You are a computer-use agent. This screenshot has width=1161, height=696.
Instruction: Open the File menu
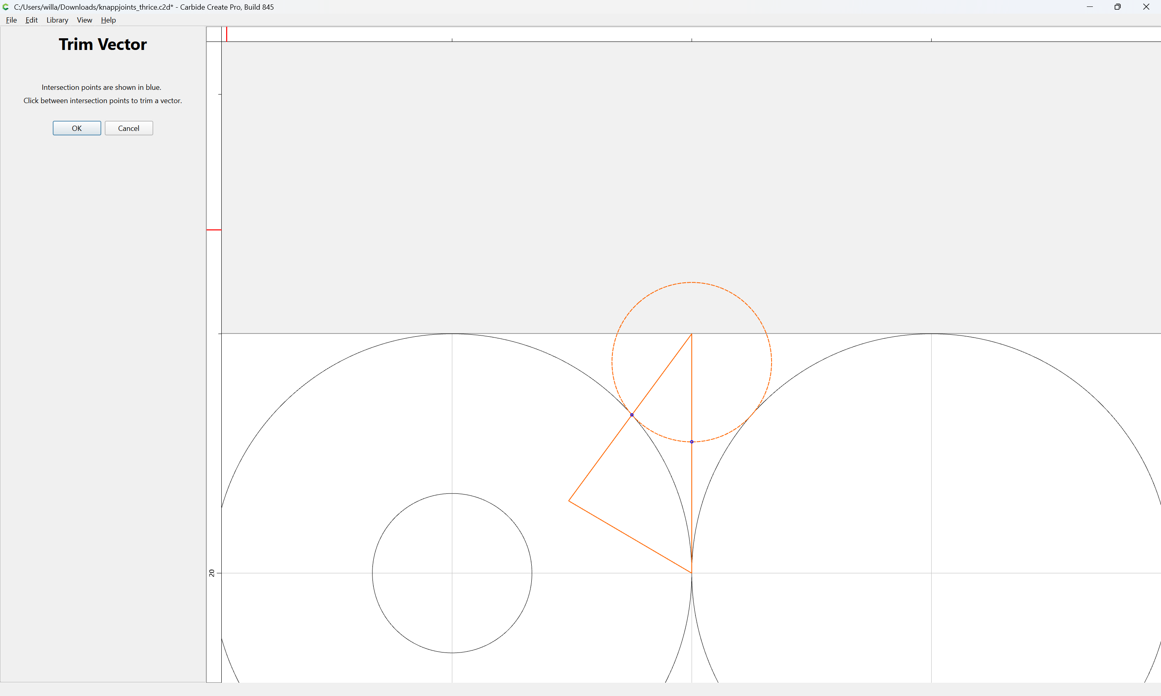(11, 20)
